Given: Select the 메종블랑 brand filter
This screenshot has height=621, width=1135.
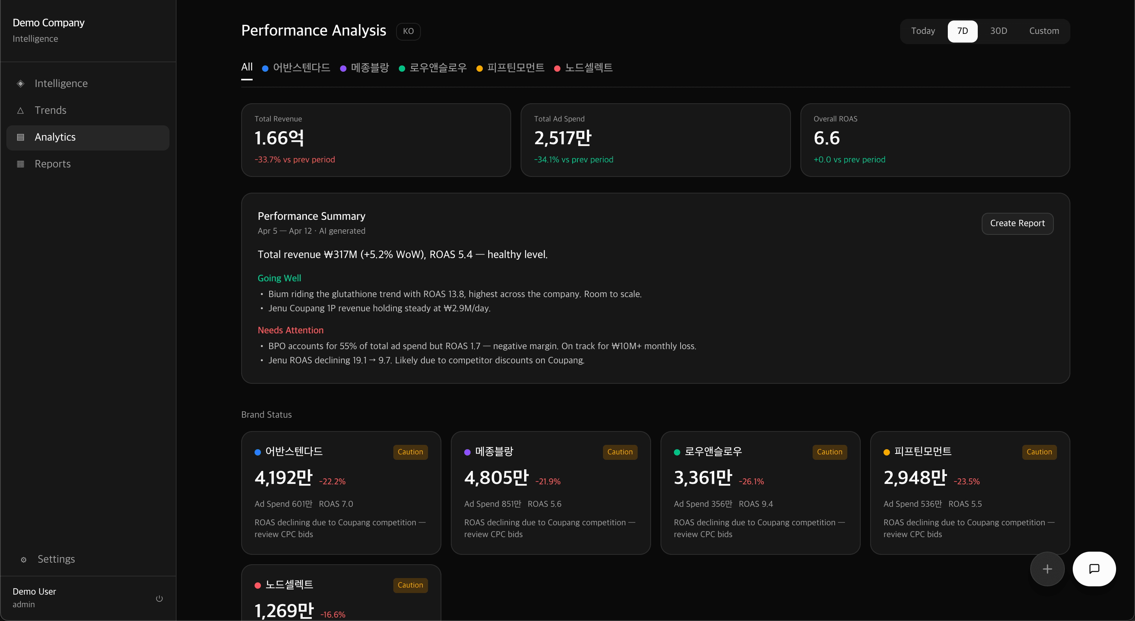Looking at the screenshot, I should pos(370,68).
